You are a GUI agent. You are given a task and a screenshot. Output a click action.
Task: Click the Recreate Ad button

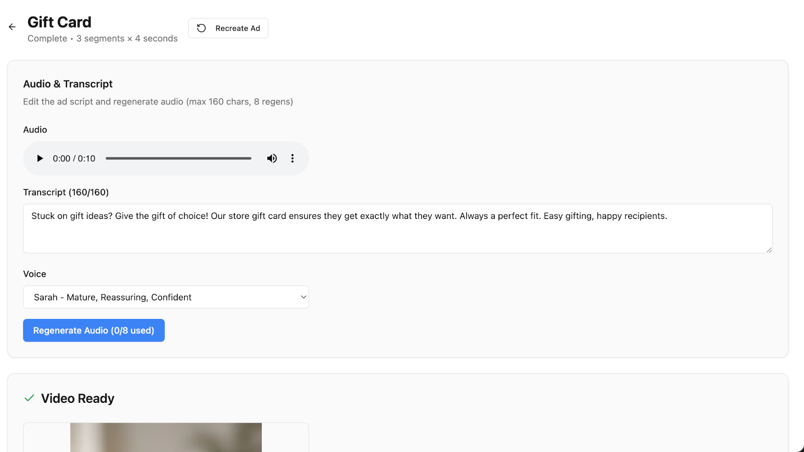coord(228,28)
